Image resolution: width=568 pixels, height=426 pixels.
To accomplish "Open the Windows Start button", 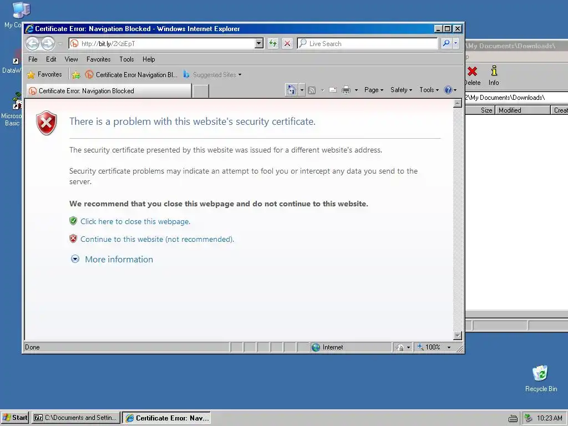I will tap(15, 418).
